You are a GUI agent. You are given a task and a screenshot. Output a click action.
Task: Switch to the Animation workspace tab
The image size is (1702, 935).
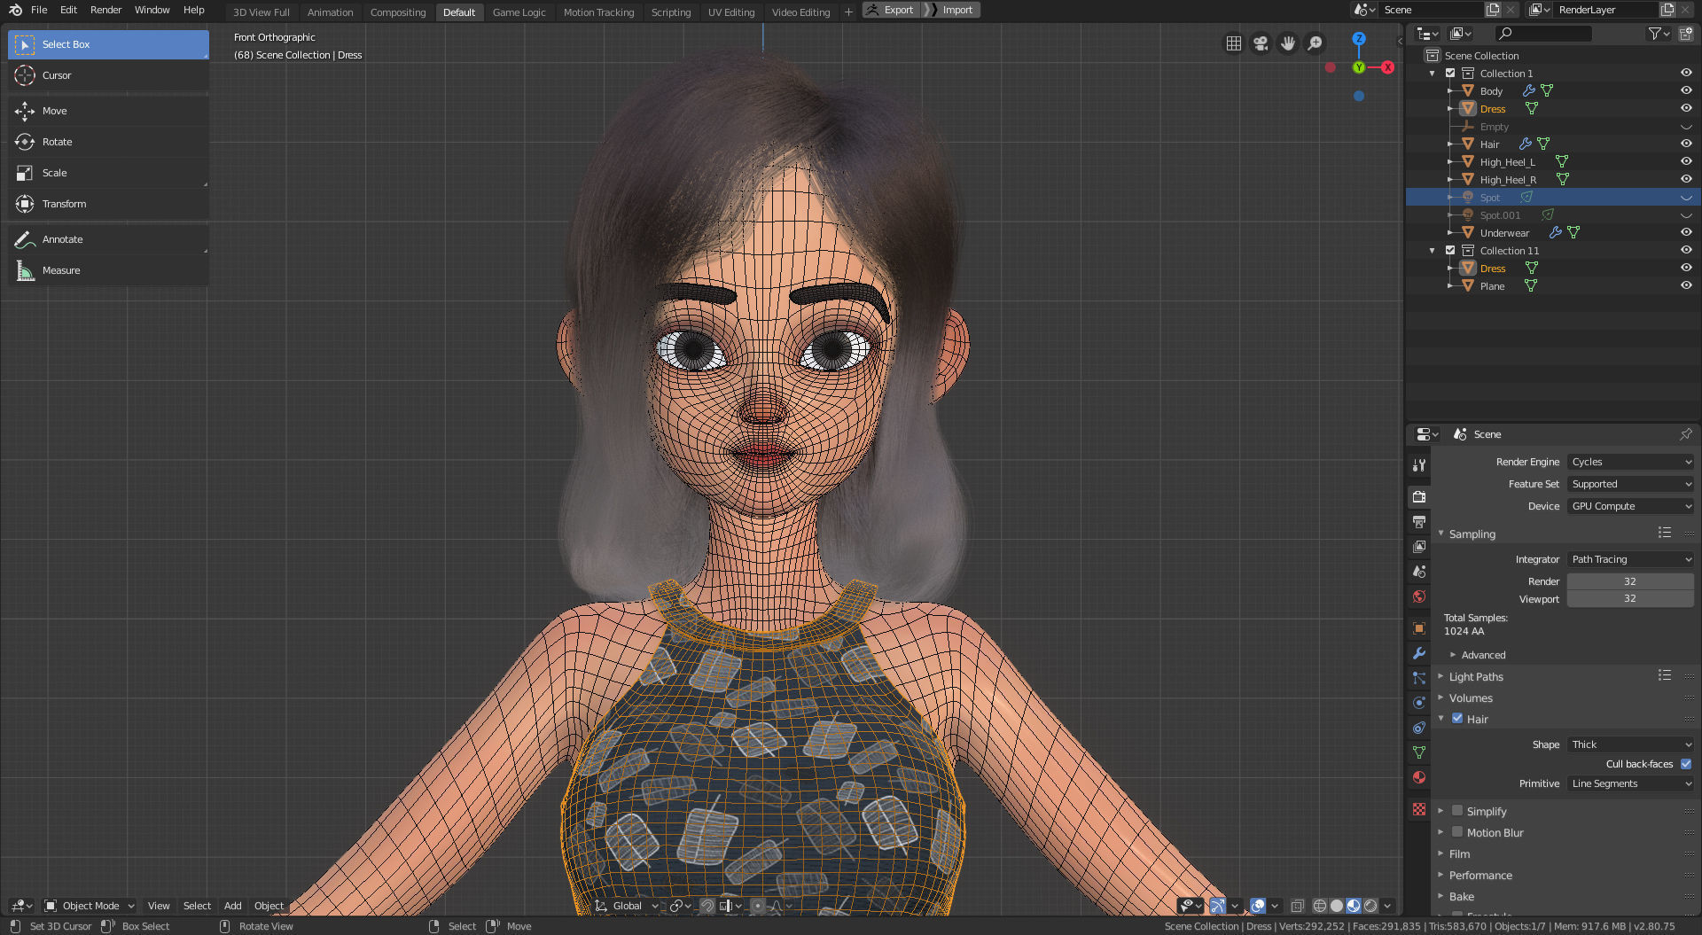(x=330, y=12)
